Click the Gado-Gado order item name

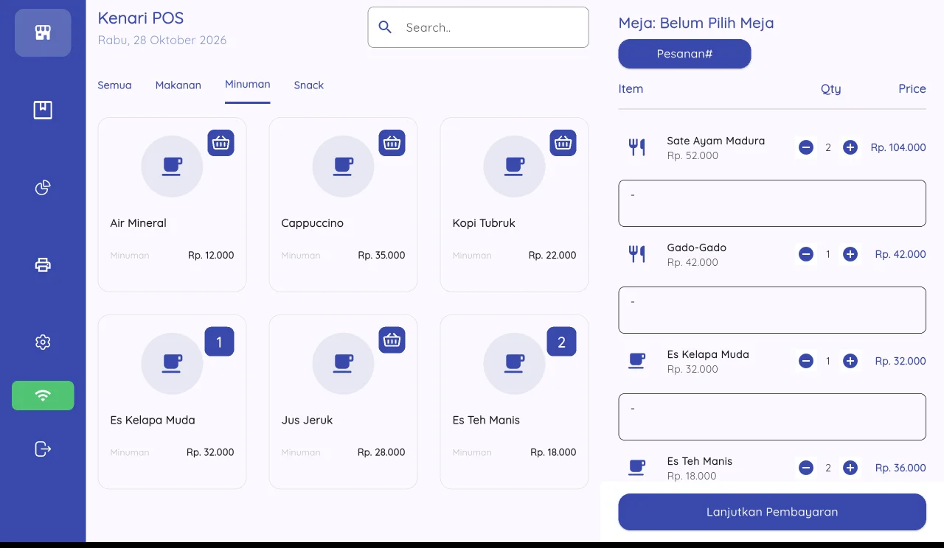[697, 247]
